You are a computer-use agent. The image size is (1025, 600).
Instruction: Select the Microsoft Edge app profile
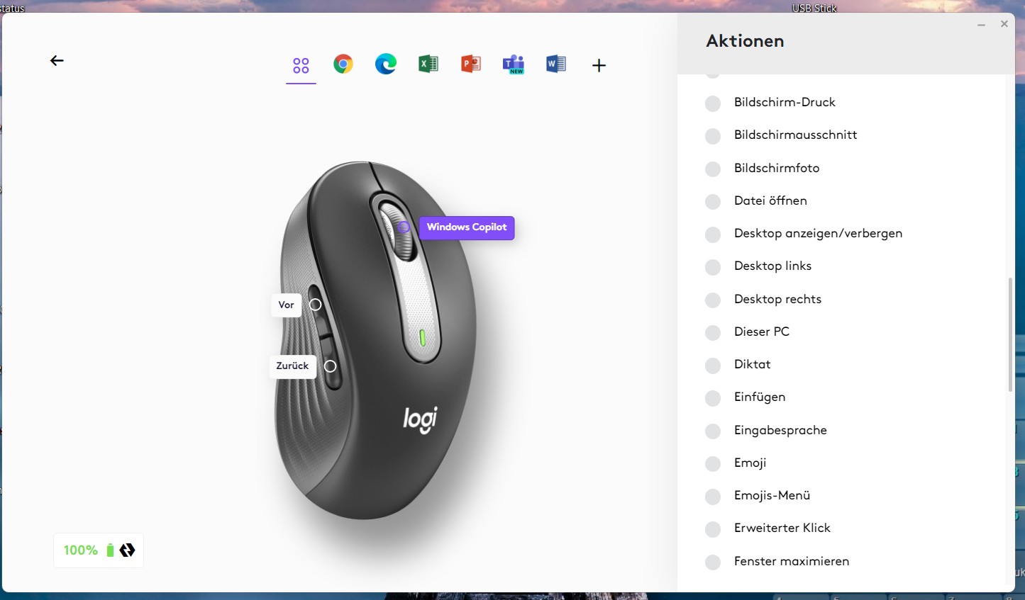click(386, 64)
